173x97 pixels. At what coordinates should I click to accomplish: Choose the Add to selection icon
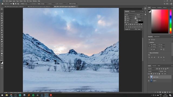tap(13, 4)
